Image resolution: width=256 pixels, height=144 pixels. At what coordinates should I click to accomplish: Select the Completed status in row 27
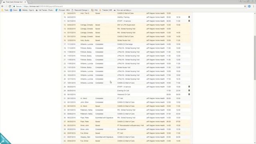click(x=99, y=83)
